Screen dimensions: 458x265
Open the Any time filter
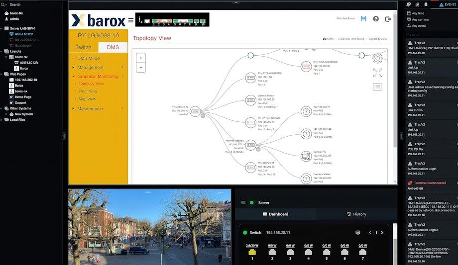click(416, 13)
